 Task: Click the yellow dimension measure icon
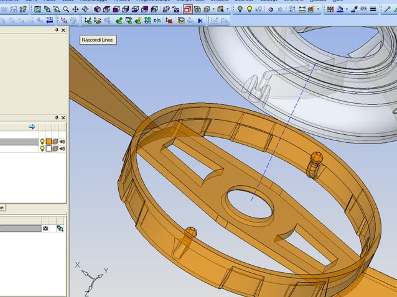[x=302, y=9]
